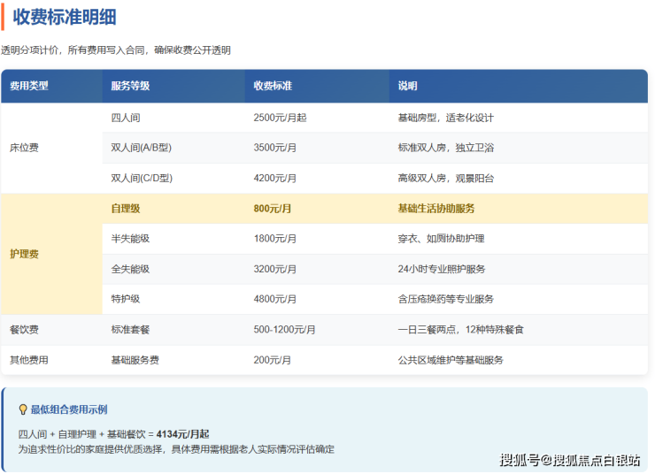
Task: Select the 500-1200元/月 meal price cell
Action: click(284, 330)
